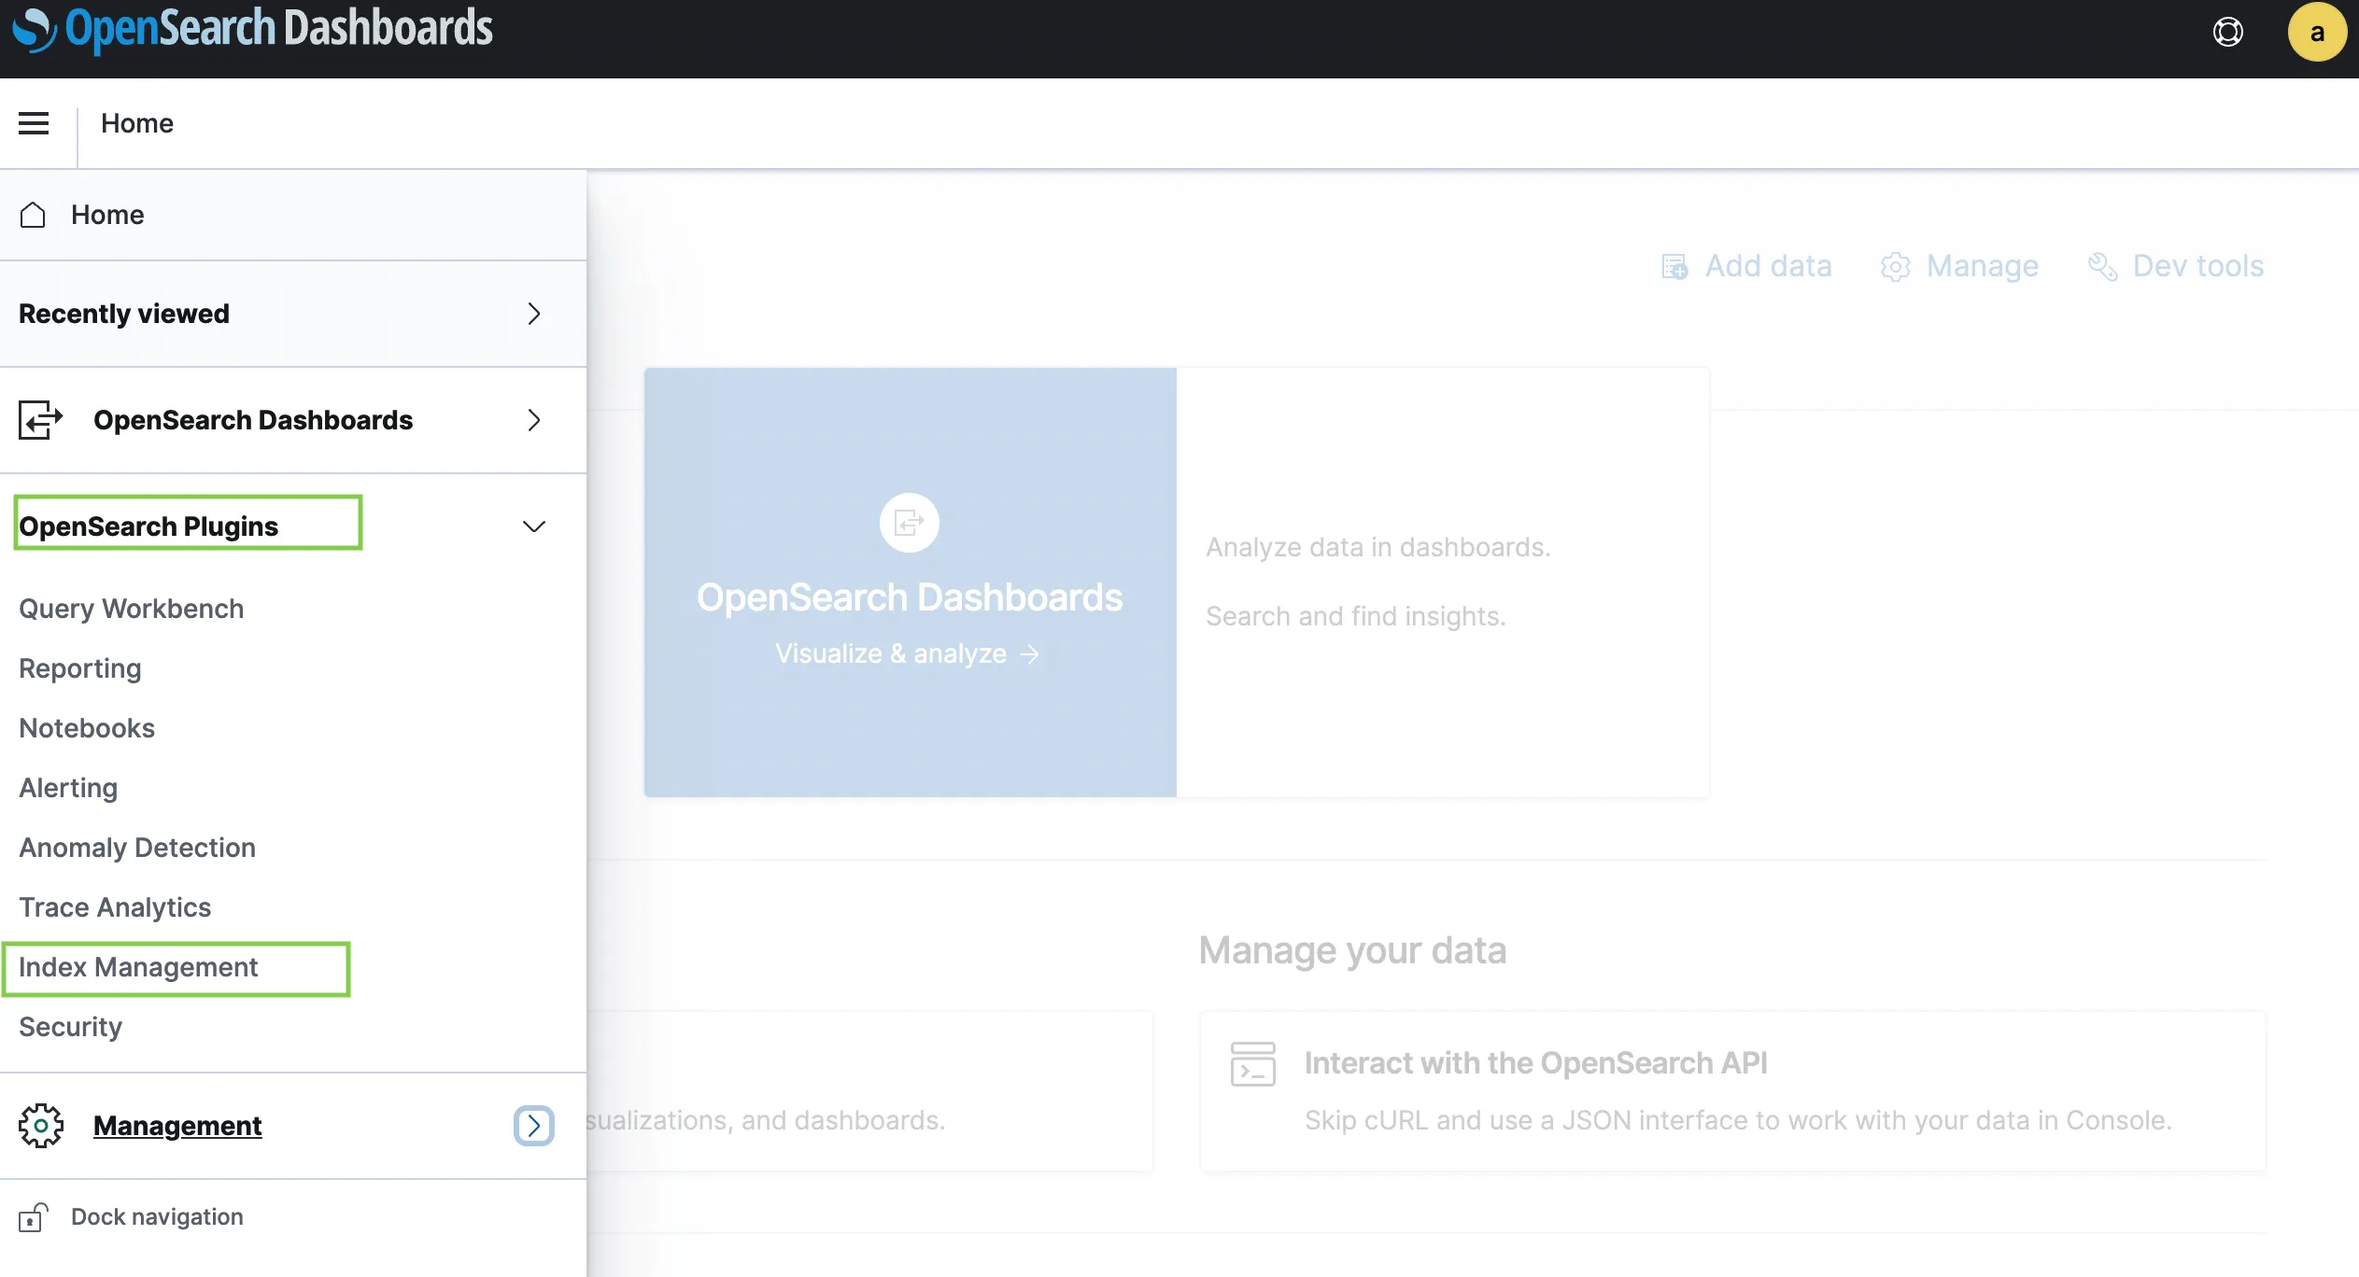Click the OpenSearch Dashboards menu icon
Viewport: 2359px width, 1277px height.
(33, 122)
